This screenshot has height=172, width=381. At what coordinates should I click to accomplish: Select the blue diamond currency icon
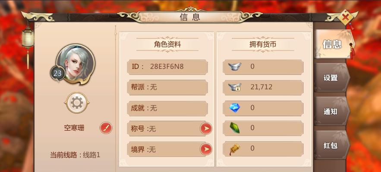(235, 107)
